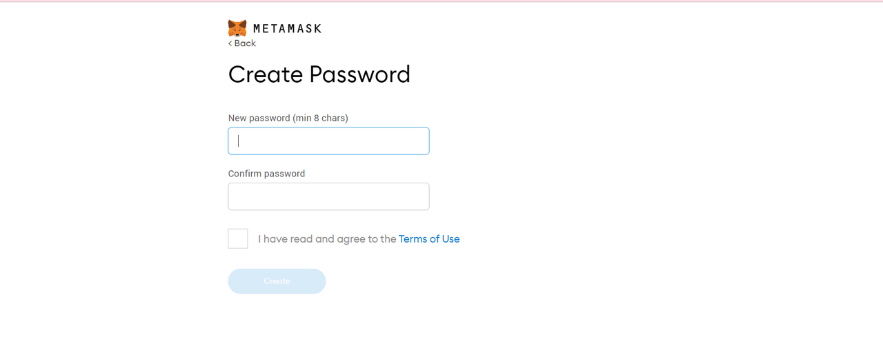The height and width of the screenshot is (357, 883).
Task: Click the word 'Create' in the heading
Action: click(265, 74)
